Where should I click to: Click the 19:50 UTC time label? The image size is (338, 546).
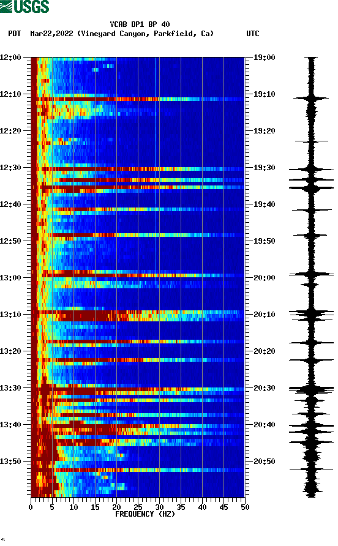pyautogui.click(x=264, y=241)
